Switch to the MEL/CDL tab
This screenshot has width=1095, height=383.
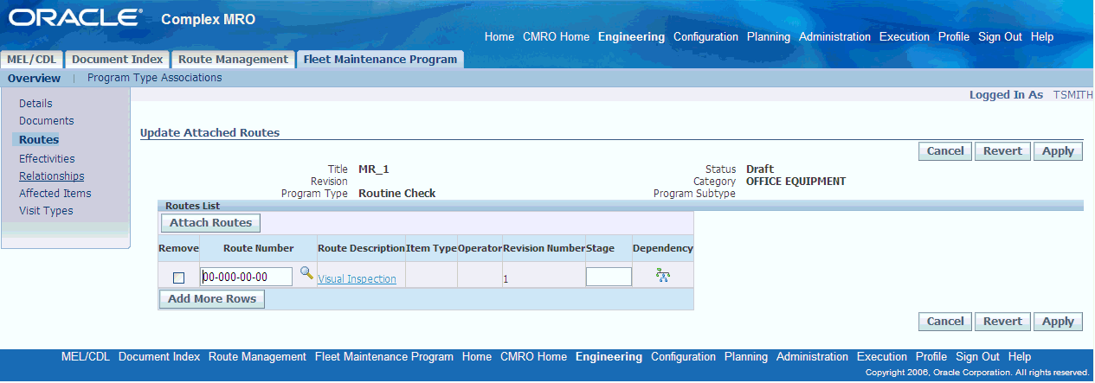pos(32,60)
